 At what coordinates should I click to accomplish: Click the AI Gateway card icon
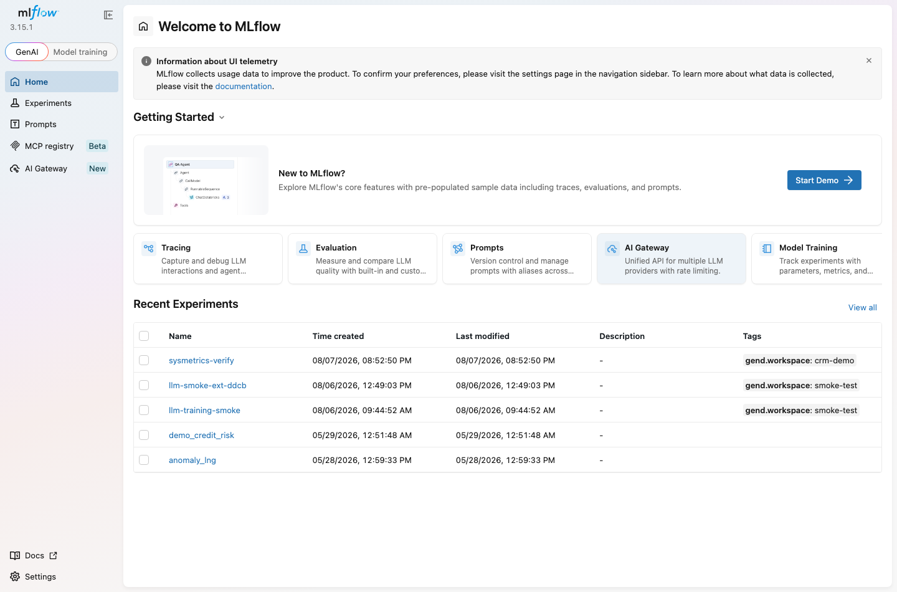pyautogui.click(x=612, y=249)
